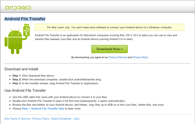This screenshot has height=124, width=195.
Task: Click the yellow For Mac users only notice
Action: click(109, 27)
